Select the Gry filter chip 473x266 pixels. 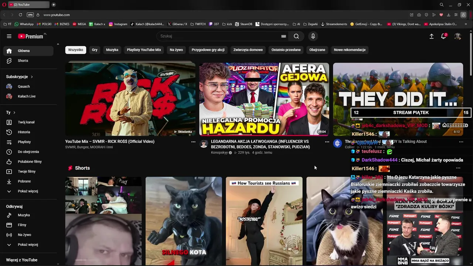[x=95, y=50]
